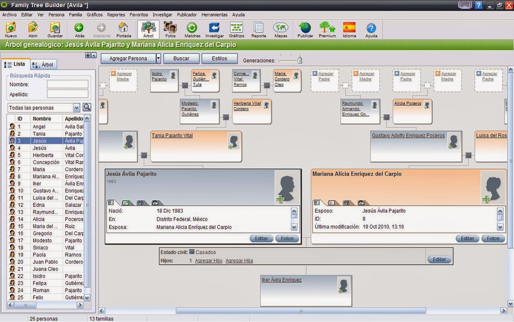Click the quick-search magnifier icon
This screenshot has height=322, width=514.
(x=87, y=107)
